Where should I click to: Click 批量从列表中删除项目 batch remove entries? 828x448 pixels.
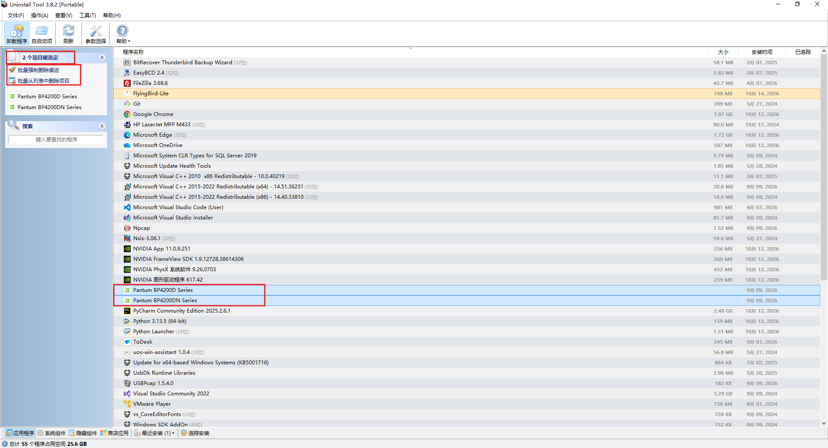click(x=43, y=81)
